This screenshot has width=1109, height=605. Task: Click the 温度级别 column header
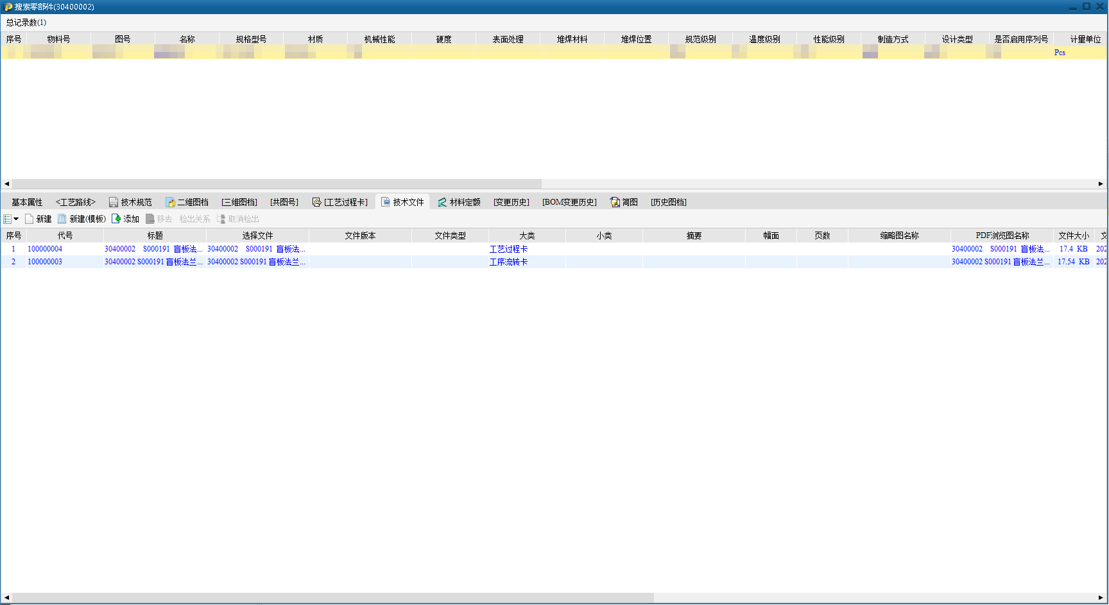pos(764,39)
